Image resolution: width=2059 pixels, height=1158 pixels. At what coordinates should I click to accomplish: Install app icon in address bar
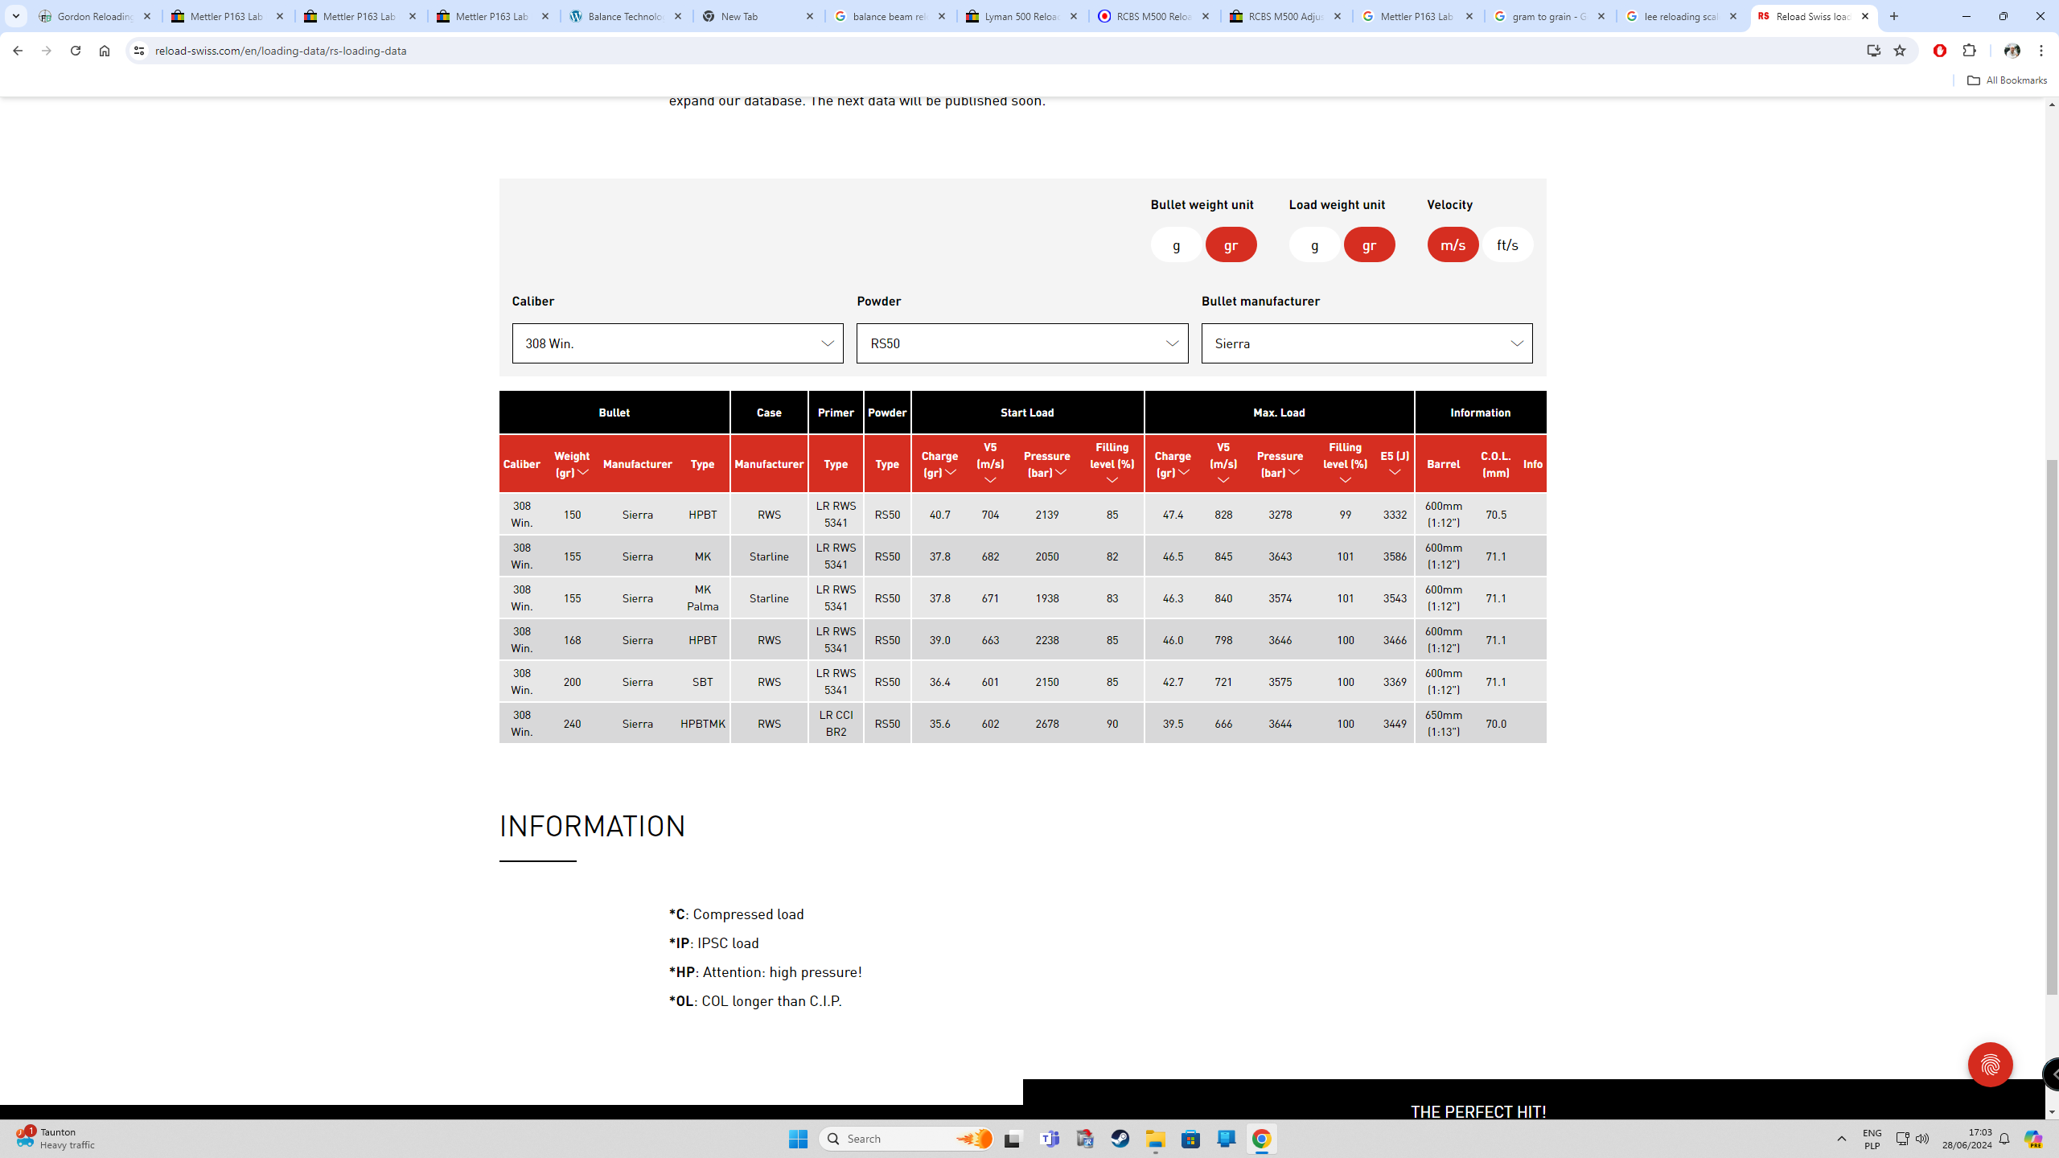pyautogui.click(x=1874, y=51)
